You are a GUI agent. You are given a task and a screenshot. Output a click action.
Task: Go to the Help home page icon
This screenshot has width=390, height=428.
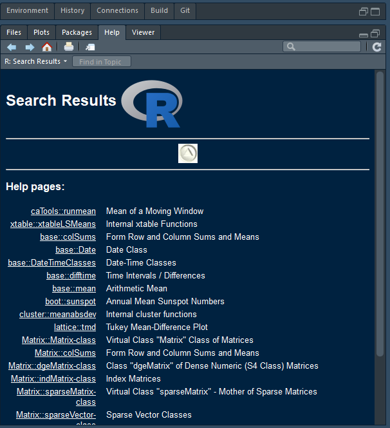tap(47, 47)
